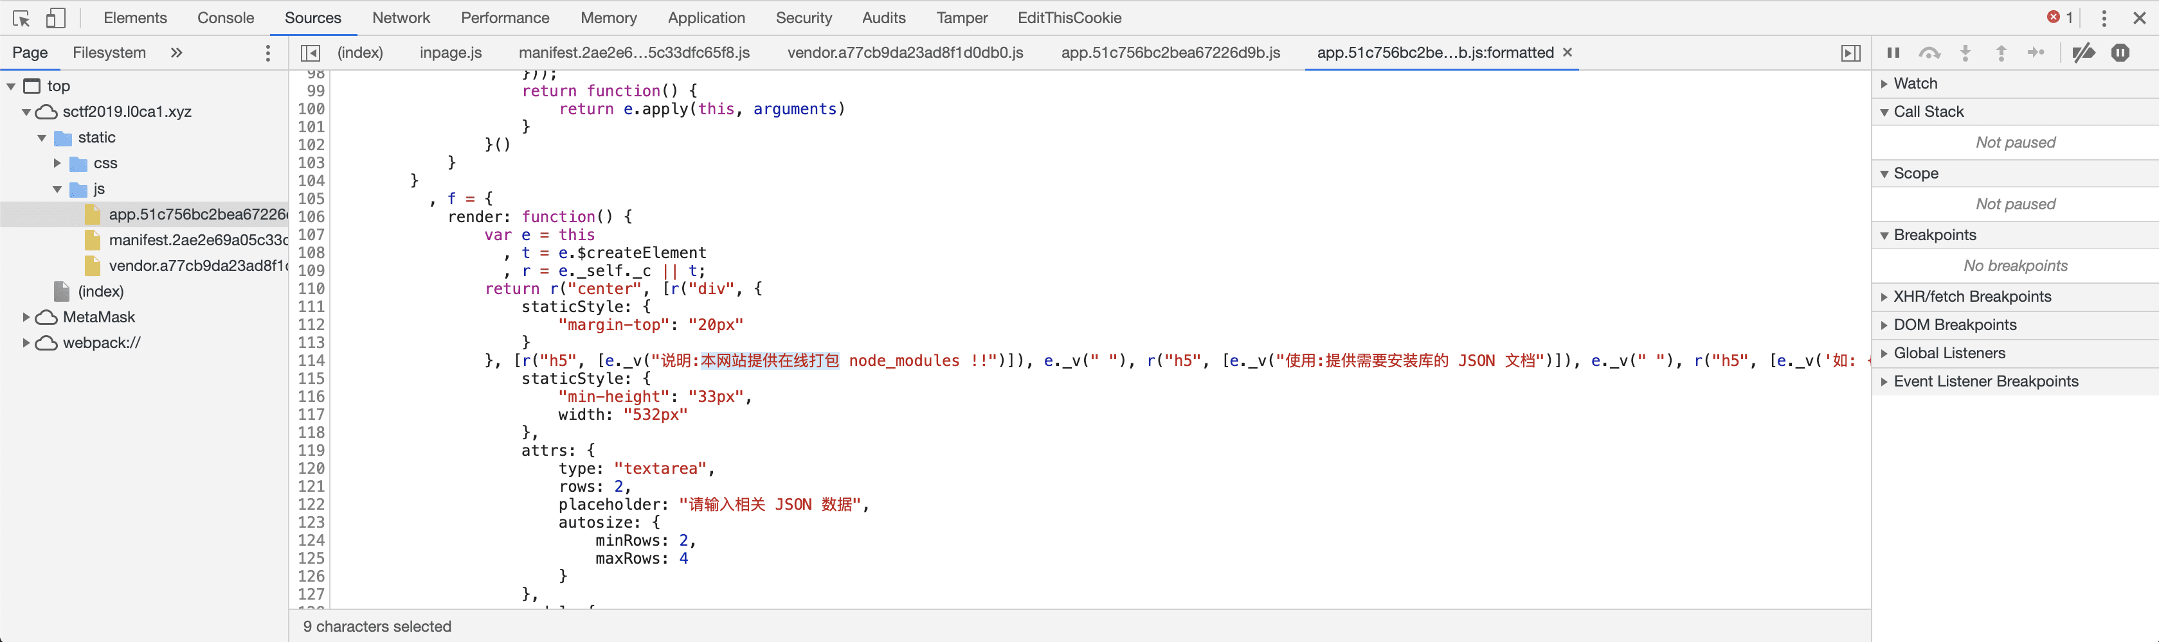Open the Console tab
Viewport: 2159px width, 642px height.
(226, 17)
